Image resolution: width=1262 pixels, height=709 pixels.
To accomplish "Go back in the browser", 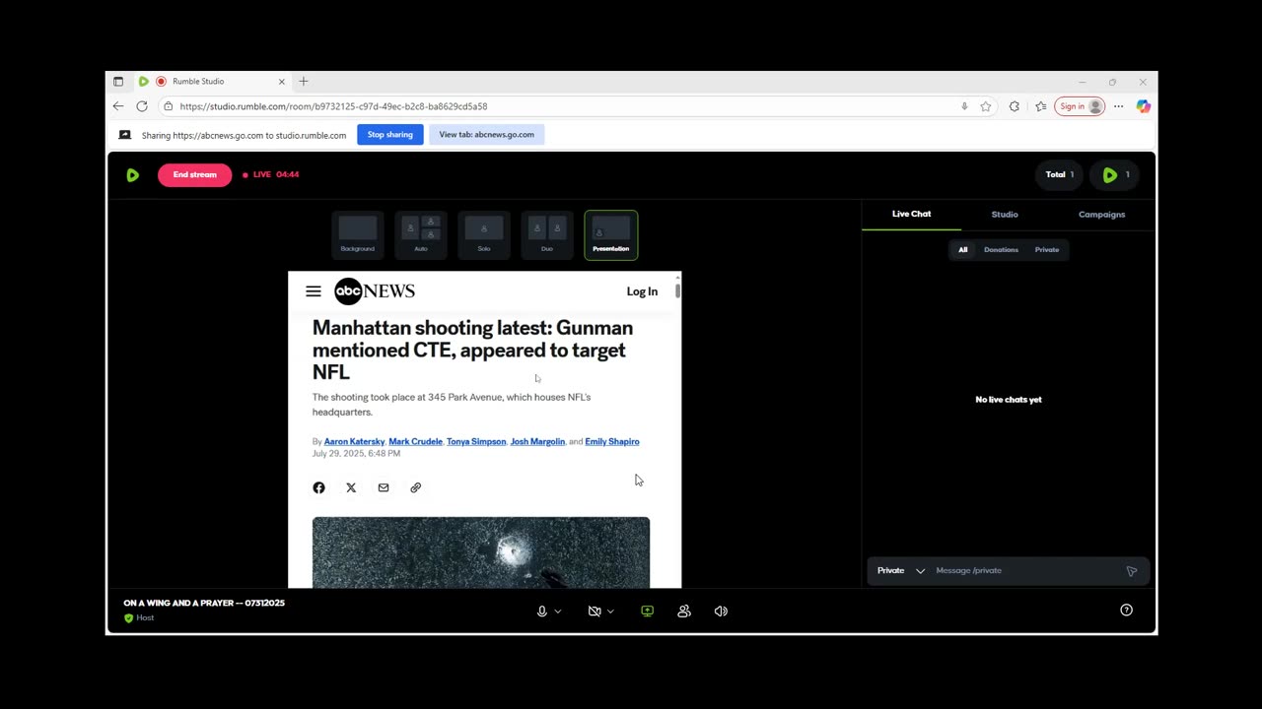I will [x=118, y=106].
